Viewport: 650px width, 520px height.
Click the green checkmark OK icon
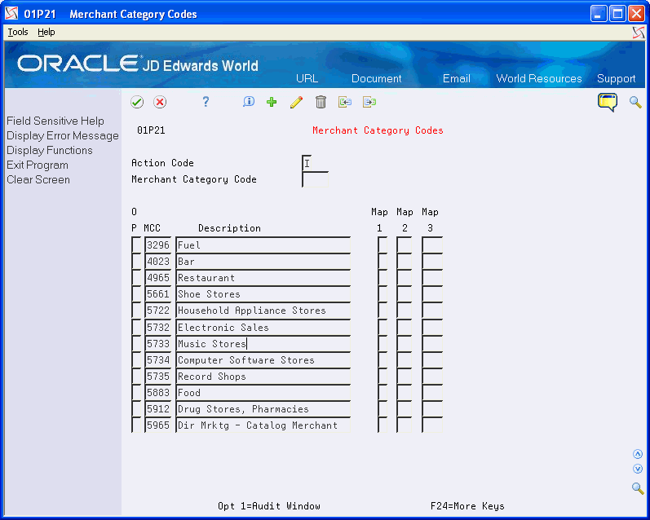tap(137, 102)
